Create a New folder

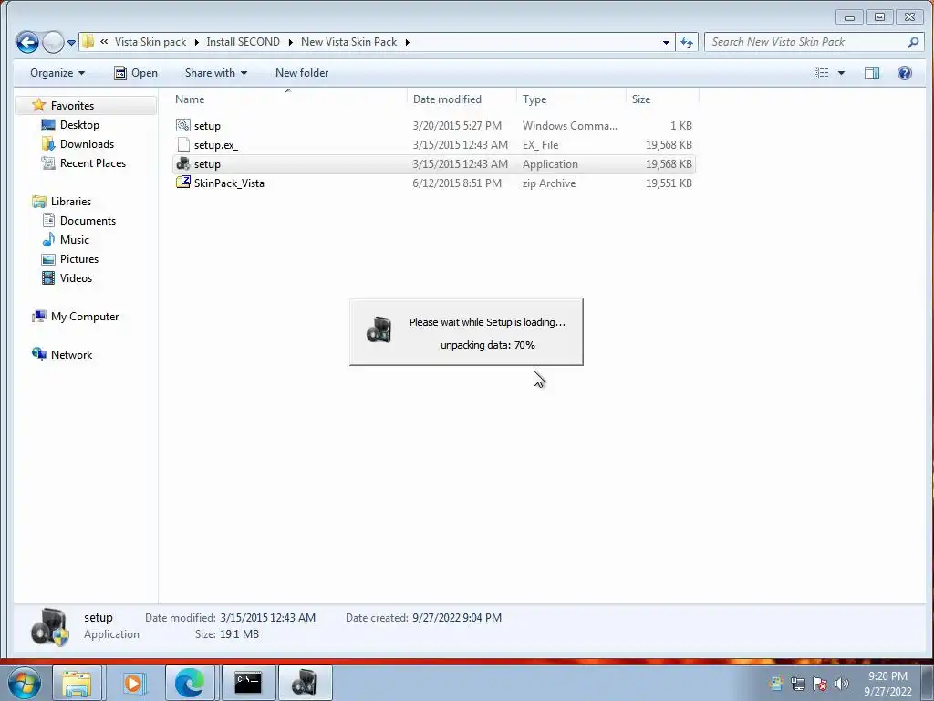pyautogui.click(x=302, y=73)
